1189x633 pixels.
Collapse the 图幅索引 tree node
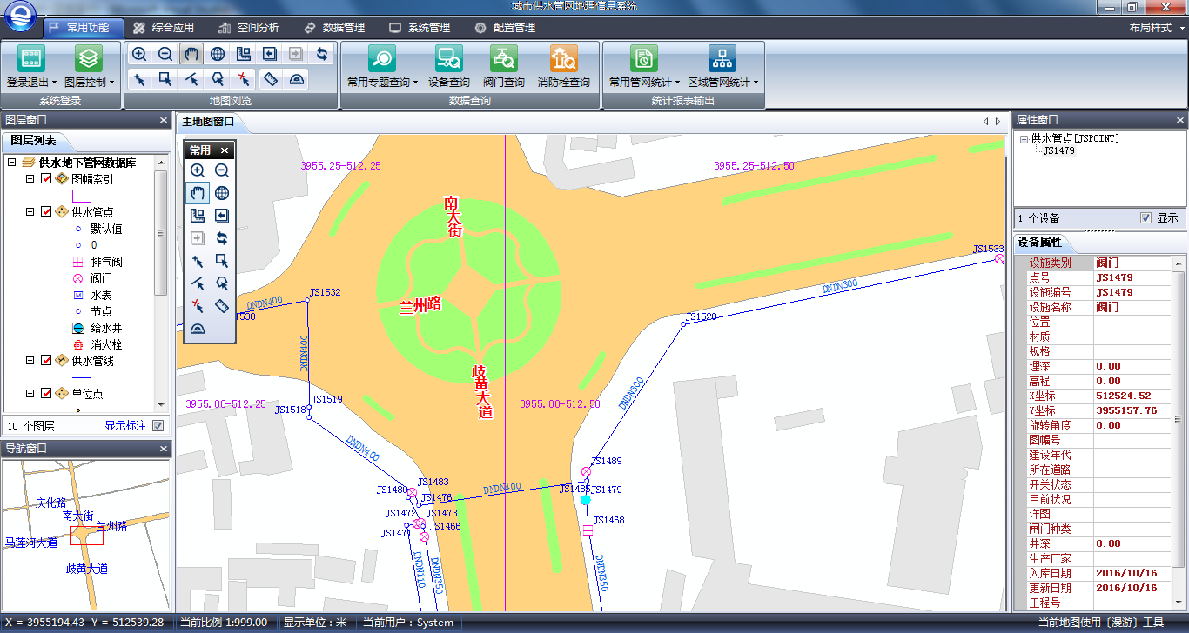pos(30,178)
